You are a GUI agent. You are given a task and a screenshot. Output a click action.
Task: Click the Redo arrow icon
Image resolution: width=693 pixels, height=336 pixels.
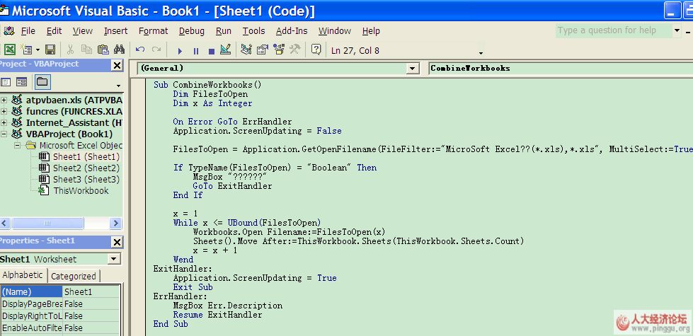156,50
